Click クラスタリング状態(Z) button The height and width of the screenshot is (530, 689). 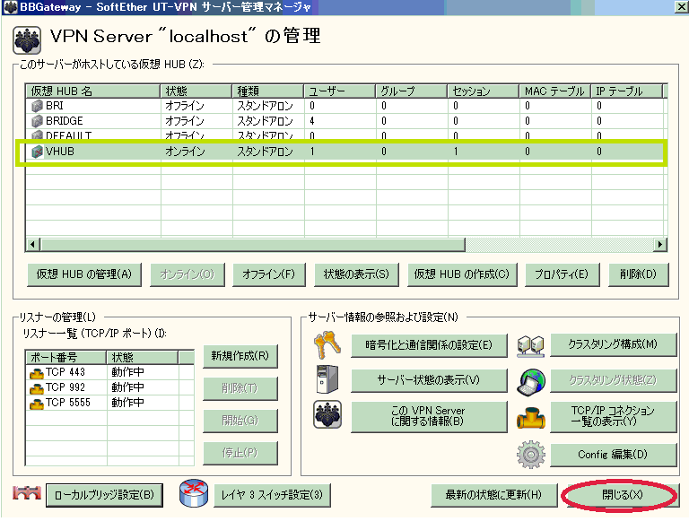614,380
